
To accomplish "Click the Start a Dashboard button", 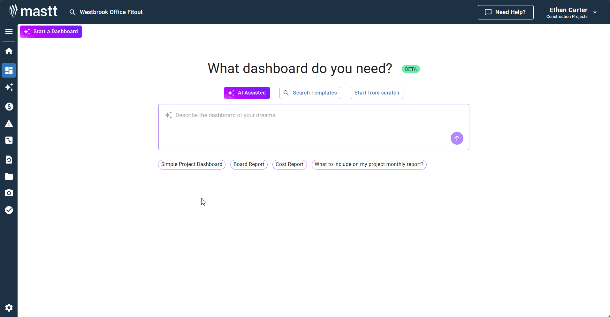I will 51,32.
